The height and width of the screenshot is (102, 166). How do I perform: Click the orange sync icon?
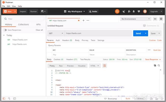(x=117, y=11)
